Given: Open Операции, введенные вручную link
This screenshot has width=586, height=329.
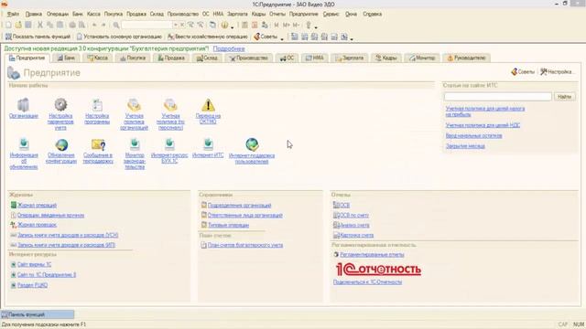Looking at the screenshot, I should tap(50, 216).
